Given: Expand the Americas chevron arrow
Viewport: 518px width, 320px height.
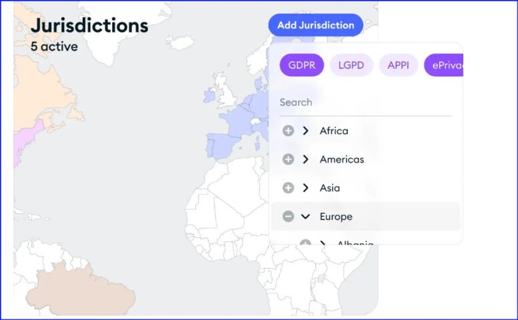Looking at the screenshot, I should pos(305,159).
